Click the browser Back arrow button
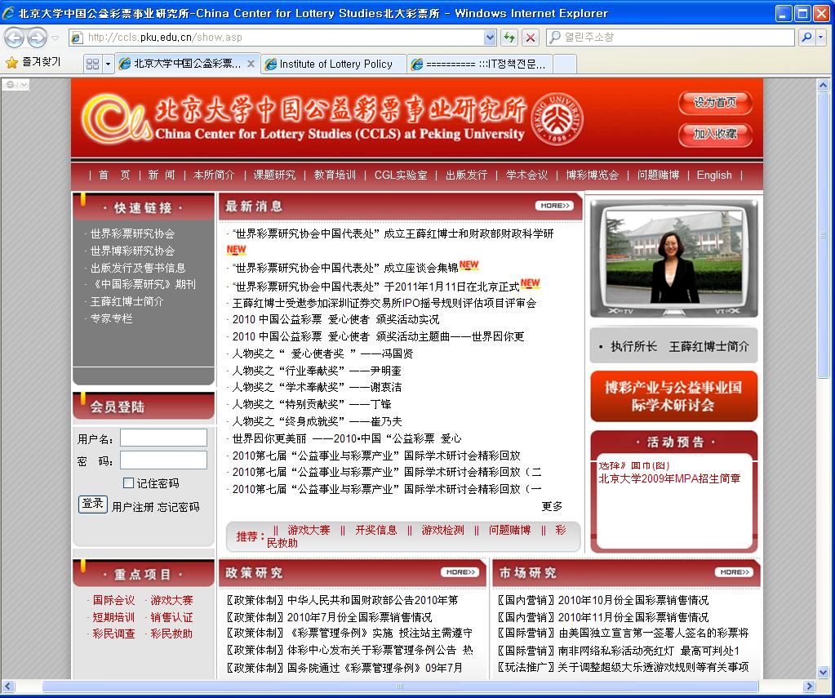Screen dimensions: 835x698 pyautogui.click(x=15, y=38)
